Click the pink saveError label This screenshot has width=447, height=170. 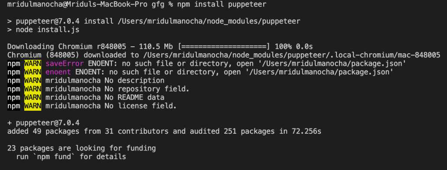click(65, 64)
